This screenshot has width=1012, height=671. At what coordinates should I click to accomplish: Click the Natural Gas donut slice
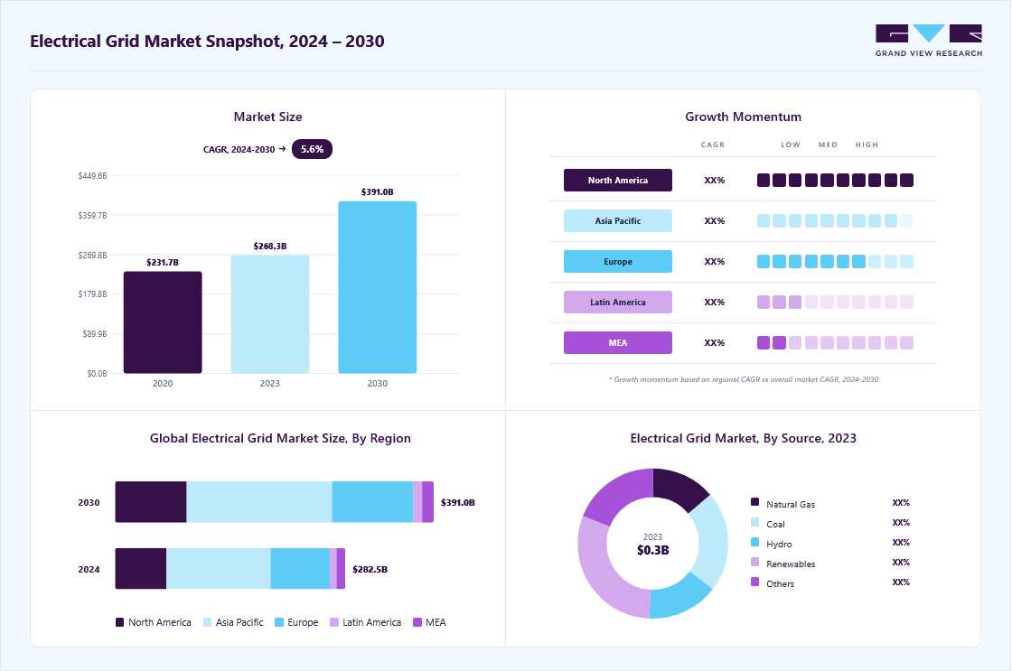coord(679,488)
